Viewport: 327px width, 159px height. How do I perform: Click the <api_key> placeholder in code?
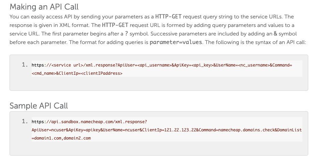[202, 65]
